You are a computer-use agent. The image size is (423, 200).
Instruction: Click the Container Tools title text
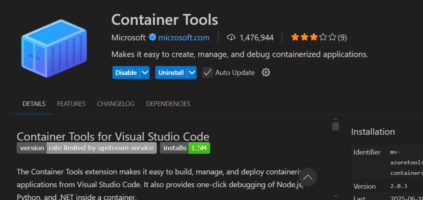point(164,20)
